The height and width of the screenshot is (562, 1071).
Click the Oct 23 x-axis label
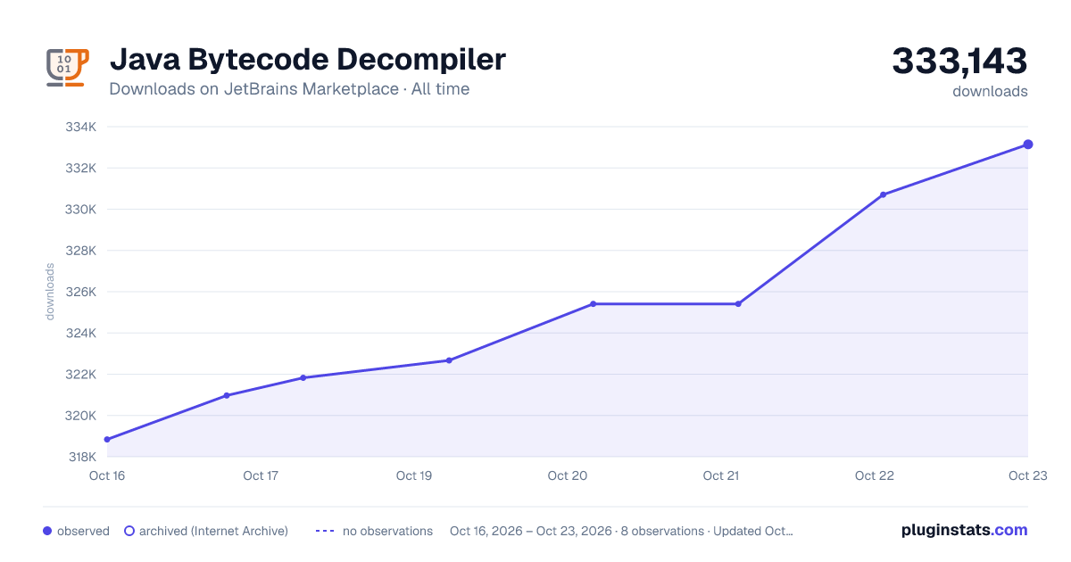point(1028,475)
